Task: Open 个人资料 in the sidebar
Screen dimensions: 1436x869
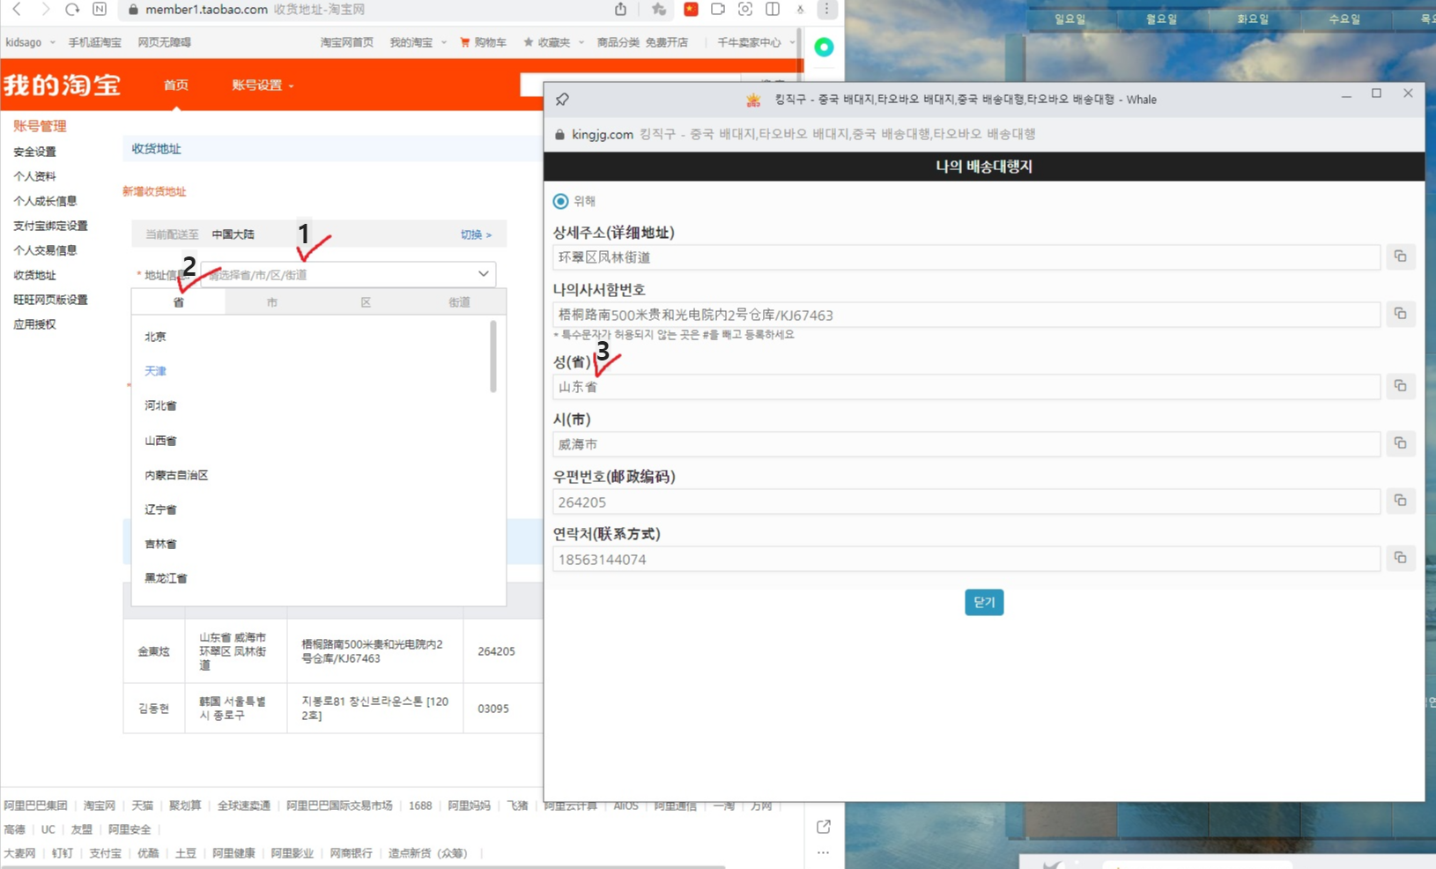Action: (34, 176)
